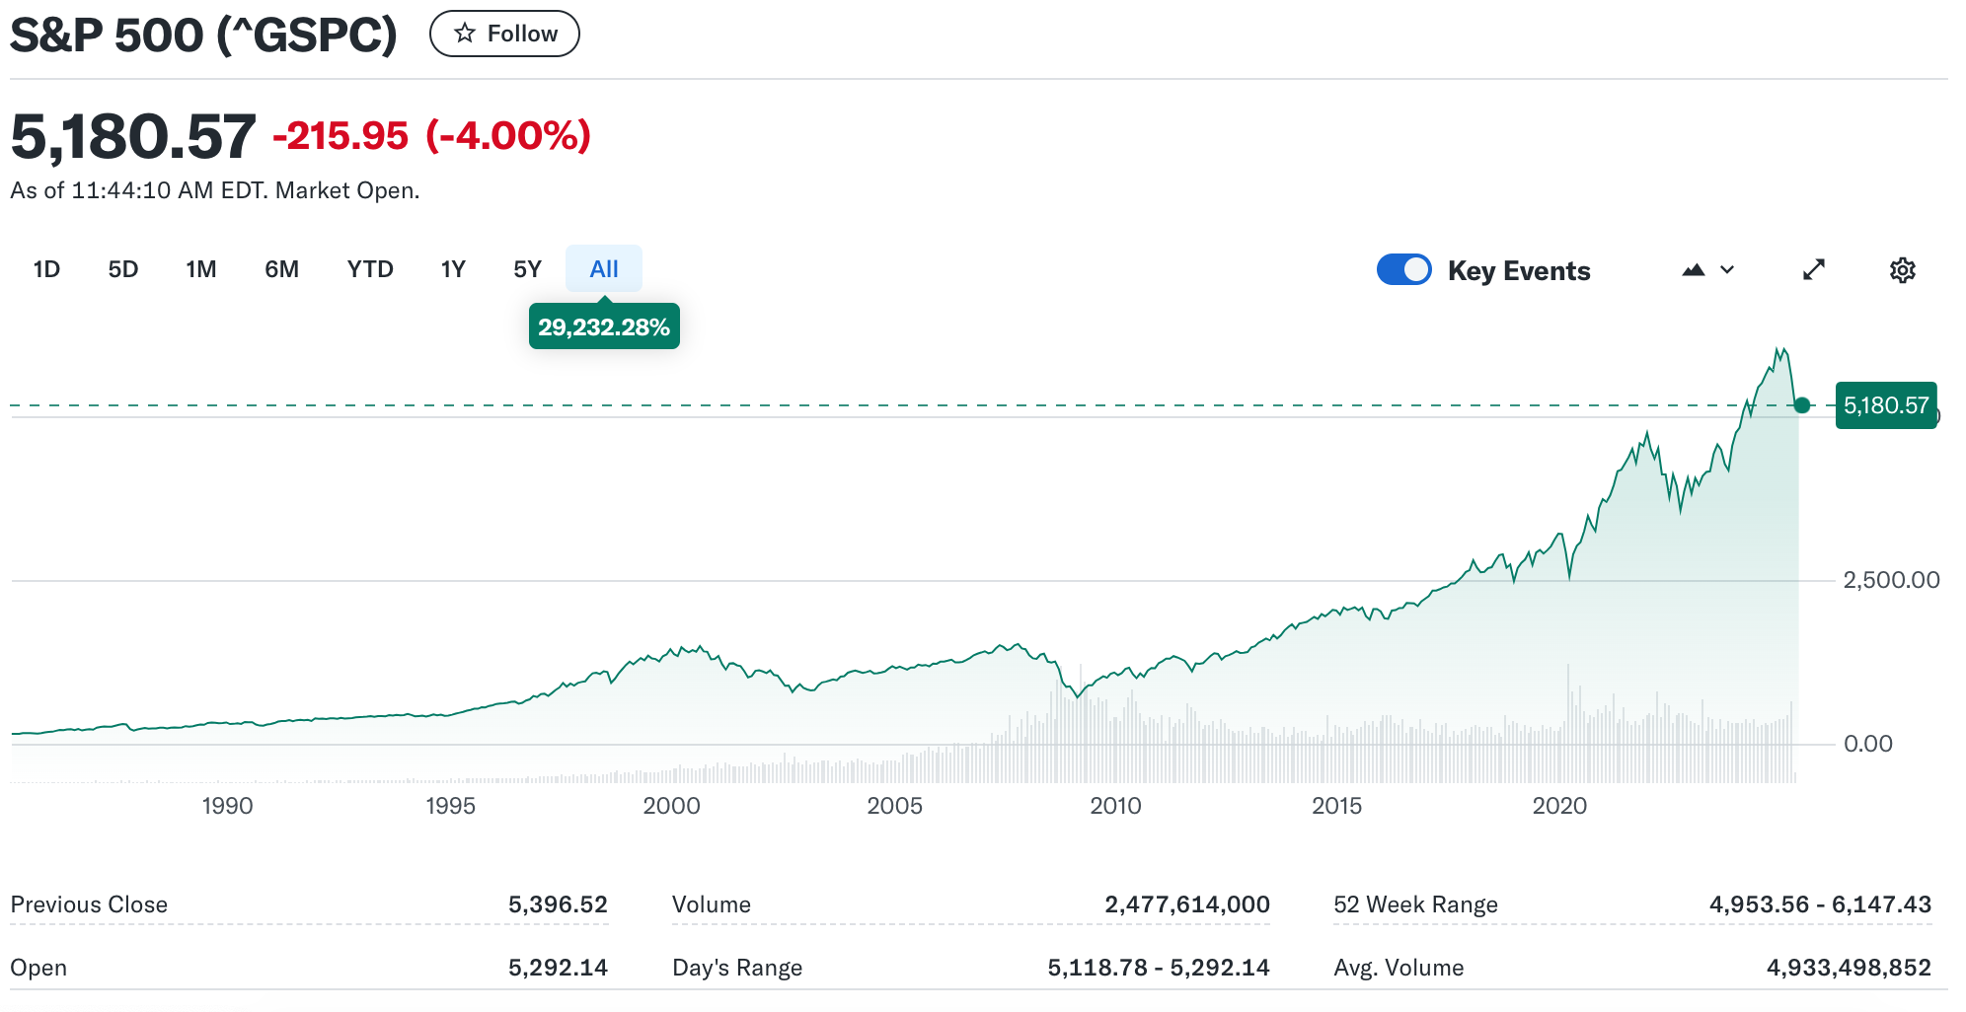Click the current price dot on chart
The height and width of the screenshot is (1012, 1966).
1802,405
